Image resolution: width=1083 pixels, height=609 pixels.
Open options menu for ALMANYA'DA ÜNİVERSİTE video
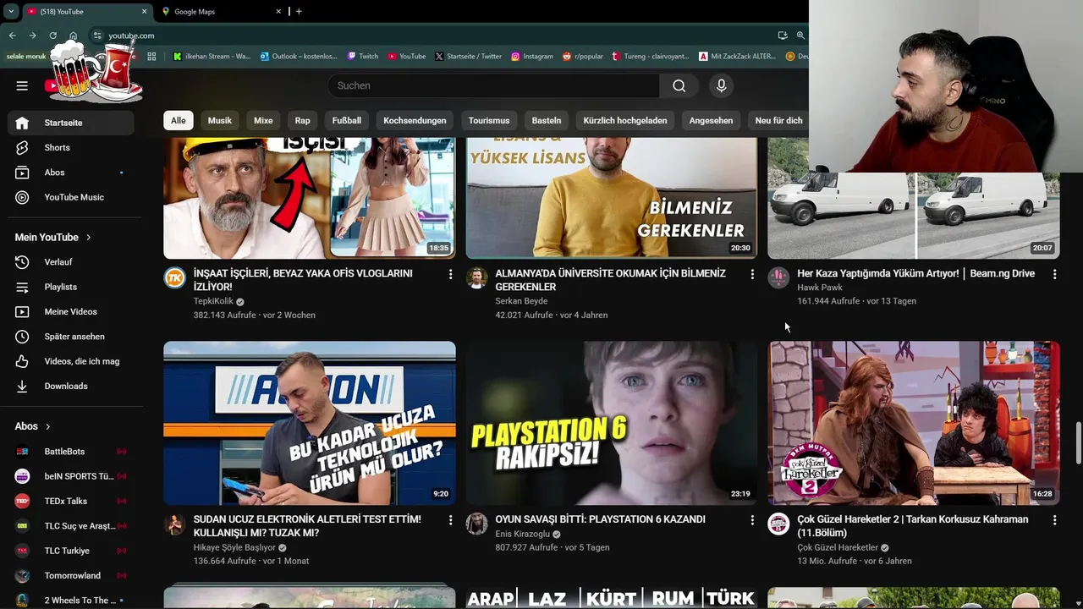[752, 274]
